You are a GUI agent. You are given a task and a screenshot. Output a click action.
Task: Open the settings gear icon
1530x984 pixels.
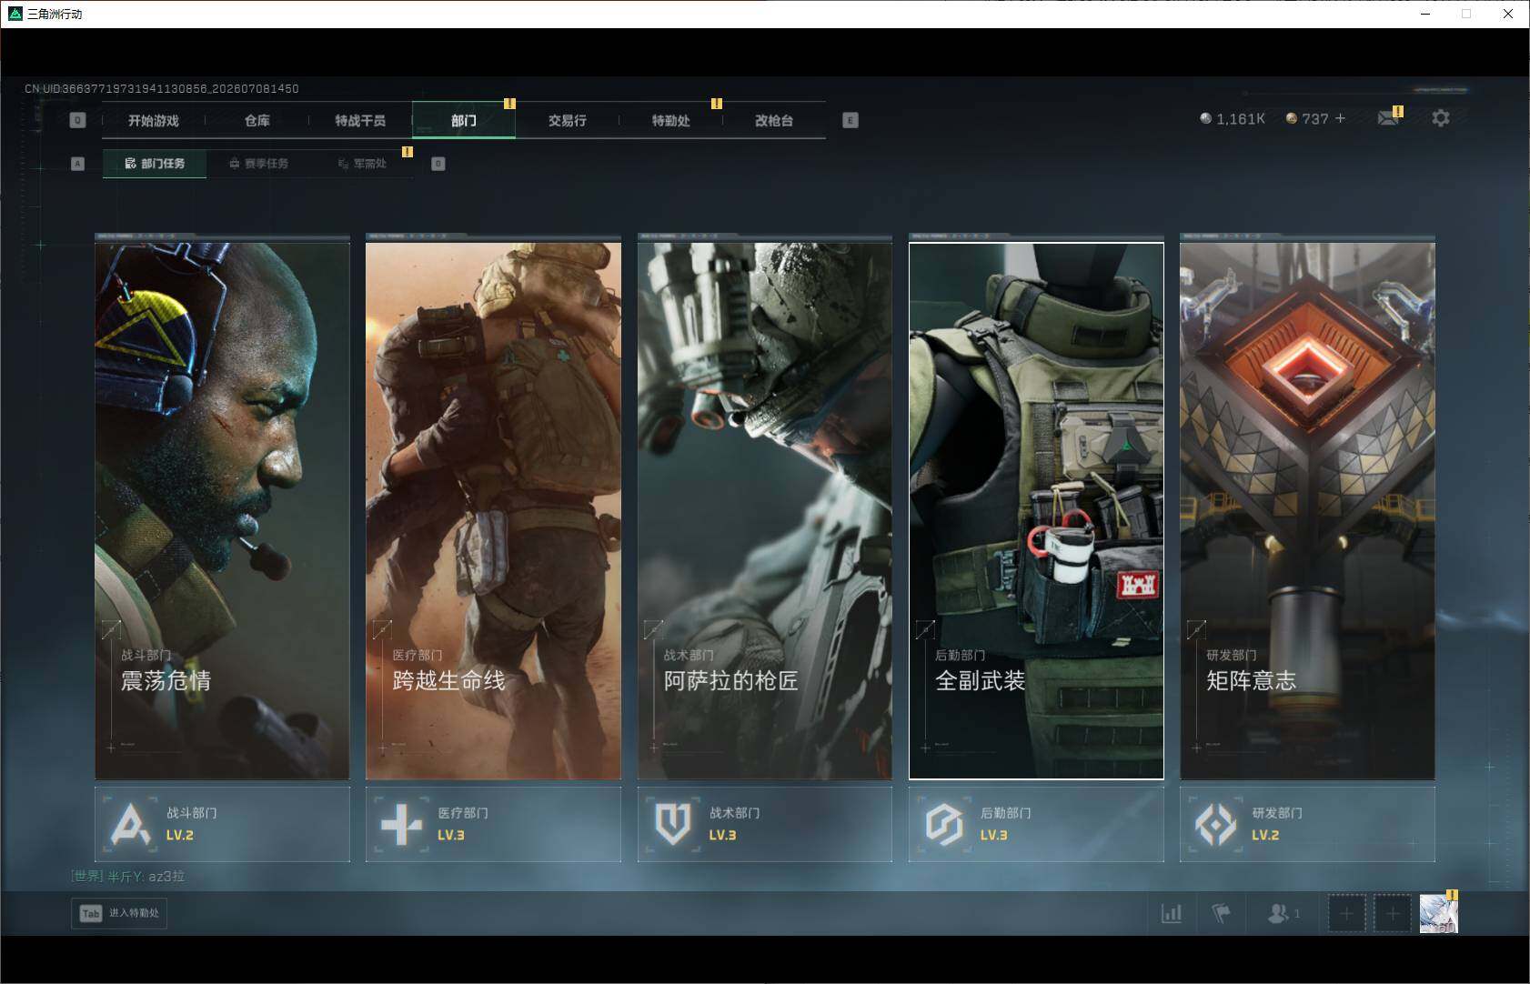(x=1440, y=118)
